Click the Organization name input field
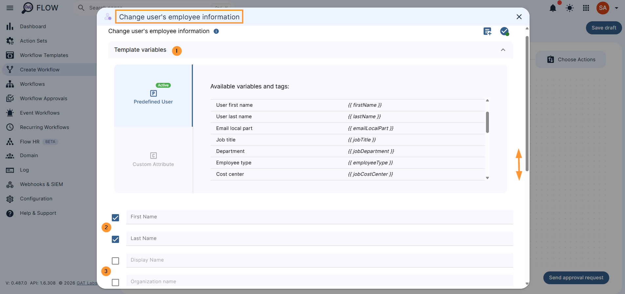This screenshot has height=294, width=625. tap(319, 281)
